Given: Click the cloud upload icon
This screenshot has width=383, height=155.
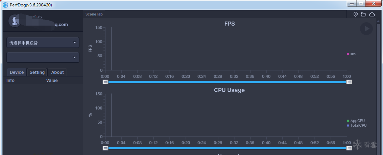Looking at the screenshot, I should pyautogui.click(x=372, y=14).
